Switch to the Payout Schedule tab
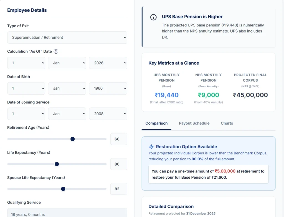This screenshot has height=217, width=284. click(194, 123)
